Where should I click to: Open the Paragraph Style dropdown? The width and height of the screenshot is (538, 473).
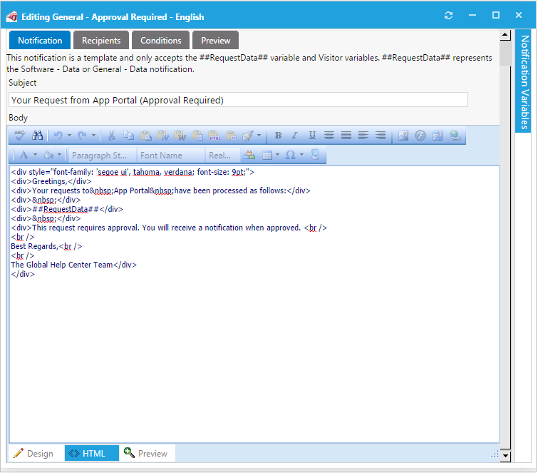(102, 155)
